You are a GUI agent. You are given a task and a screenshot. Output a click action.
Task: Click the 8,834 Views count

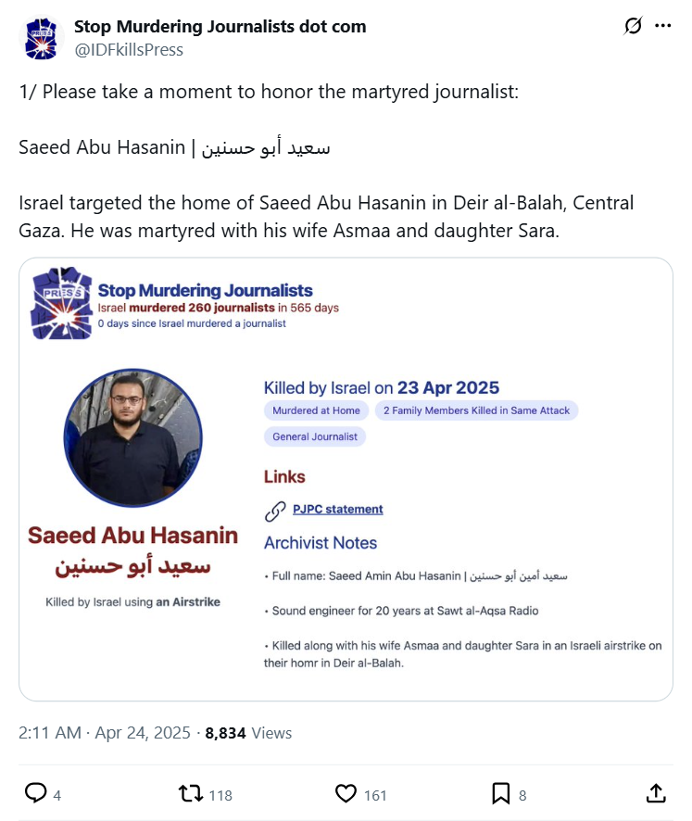point(248,733)
